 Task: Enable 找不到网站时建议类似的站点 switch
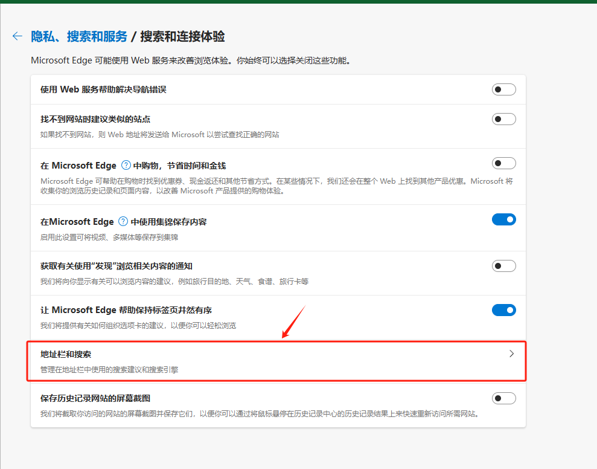click(503, 119)
